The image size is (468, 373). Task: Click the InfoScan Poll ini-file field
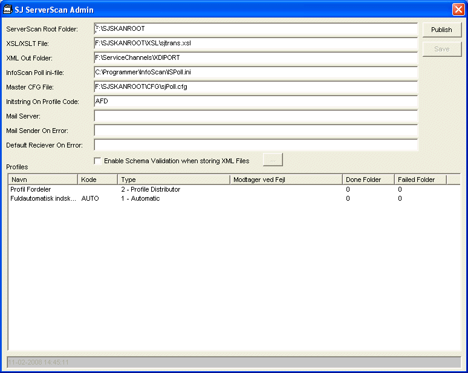(256, 73)
